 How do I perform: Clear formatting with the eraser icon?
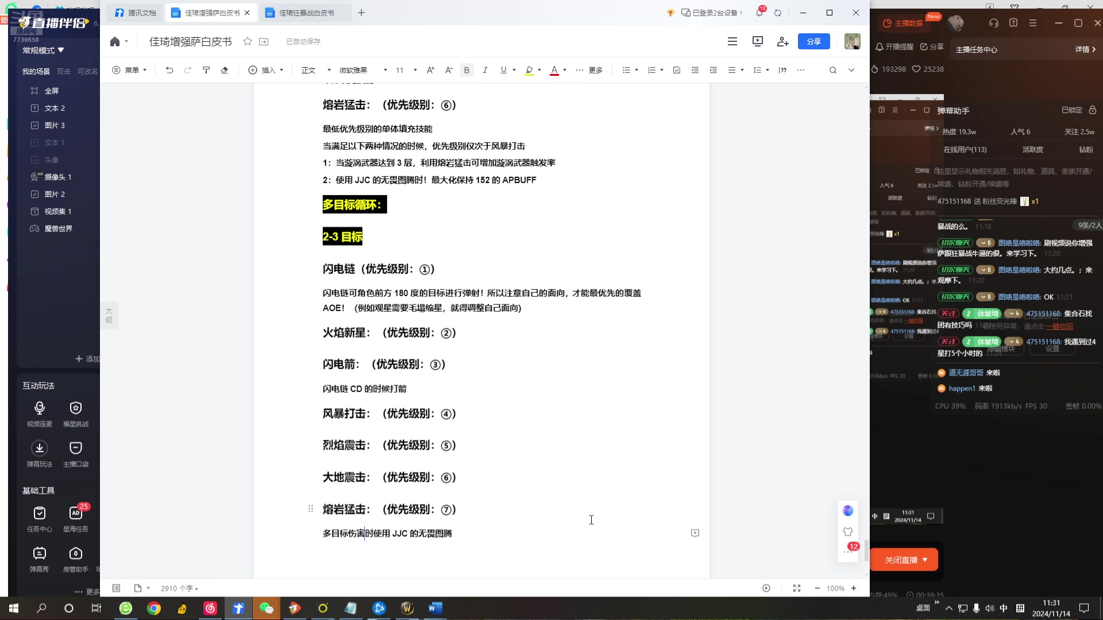click(225, 70)
